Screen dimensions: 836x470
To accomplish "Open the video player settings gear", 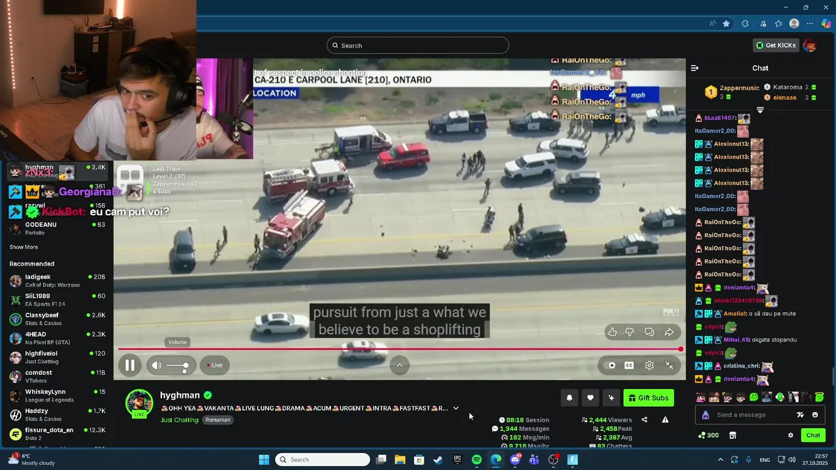I will point(649,366).
